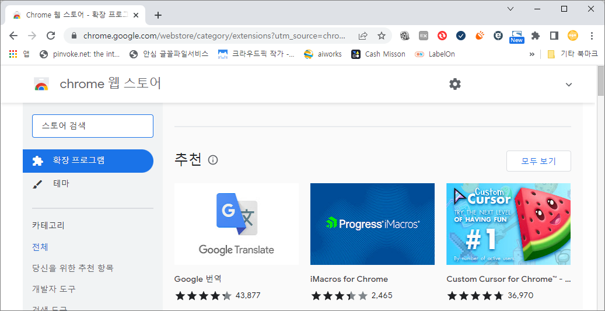Viewport: 605px width, 311px height.
Task: Open the 앱 apps shortcut in the bookmarks bar
Action: click(x=19, y=54)
